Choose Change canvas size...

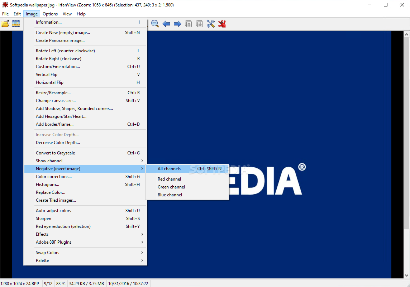coord(85,101)
